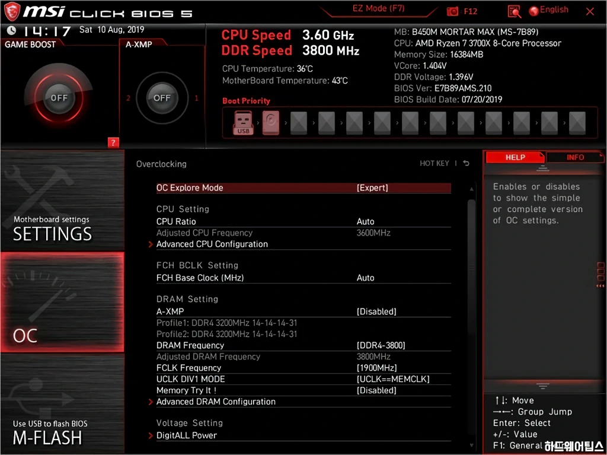Image resolution: width=607 pixels, height=455 pixels.
Task: Open the Motherboard SETTINGS section
Action: [62, 201]
